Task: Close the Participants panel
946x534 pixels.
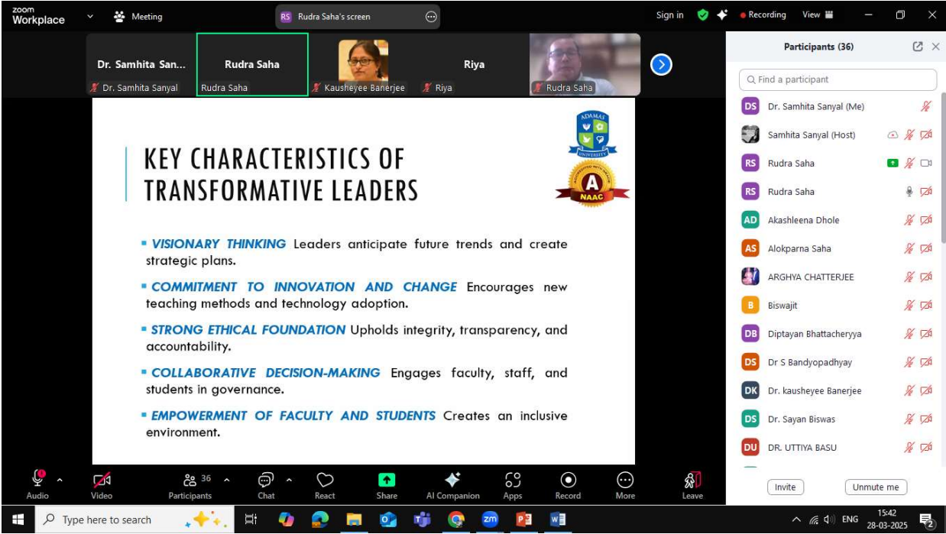Action: tap(935, 47)
